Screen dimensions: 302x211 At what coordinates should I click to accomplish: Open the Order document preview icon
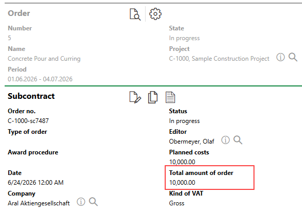[135, 14]
